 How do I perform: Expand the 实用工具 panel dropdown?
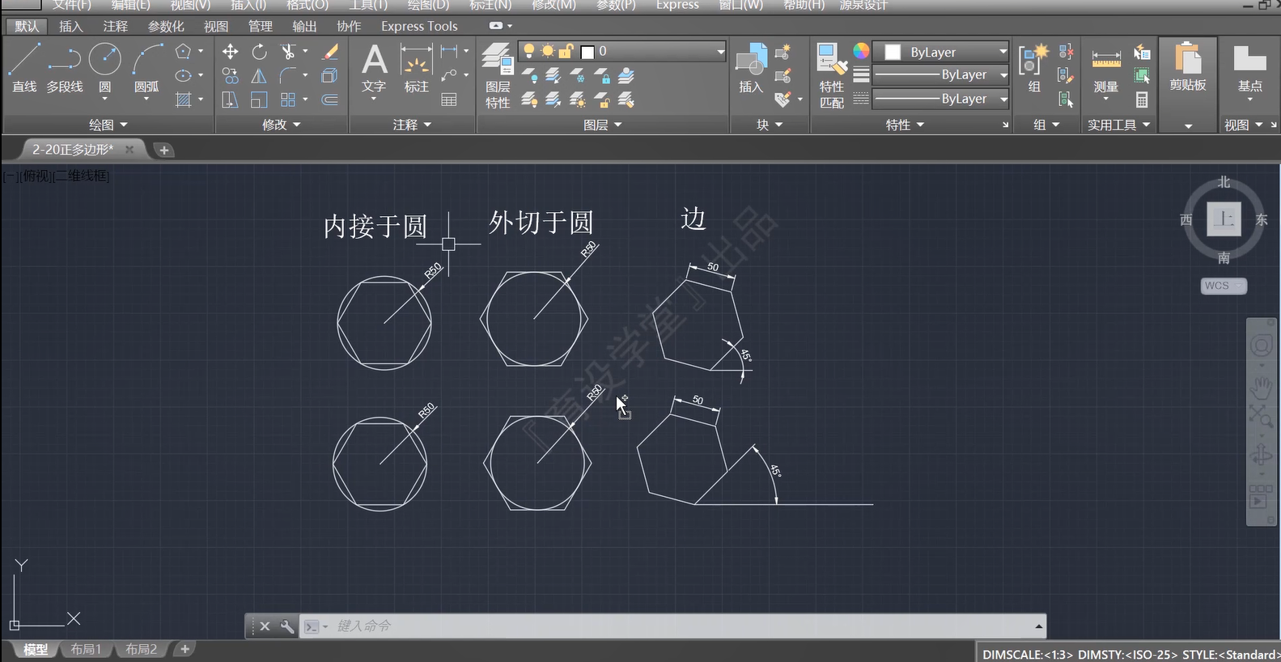1119,125
